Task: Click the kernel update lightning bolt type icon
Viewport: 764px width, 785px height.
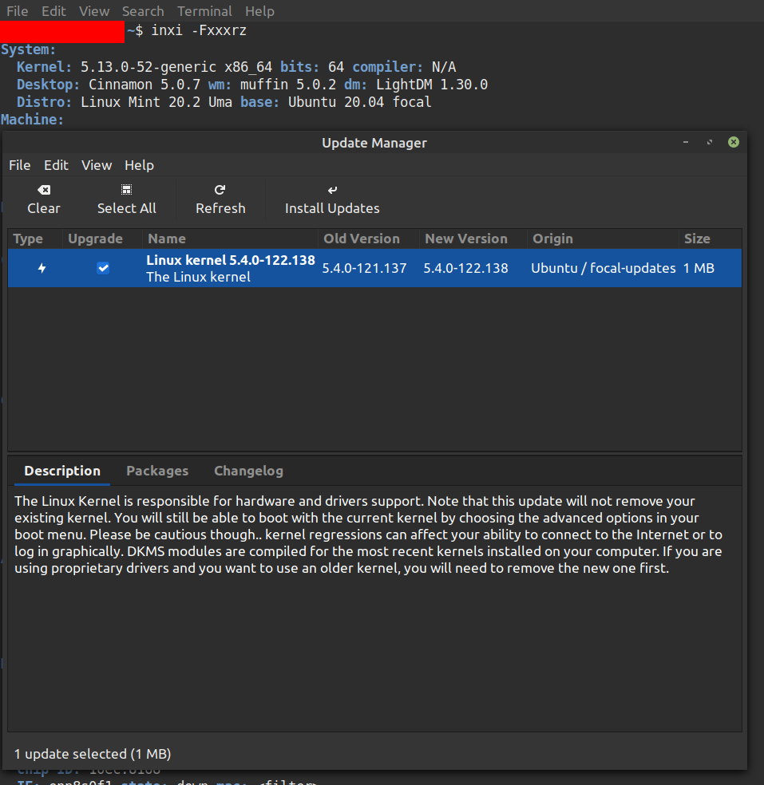Action: pos(42,268)
